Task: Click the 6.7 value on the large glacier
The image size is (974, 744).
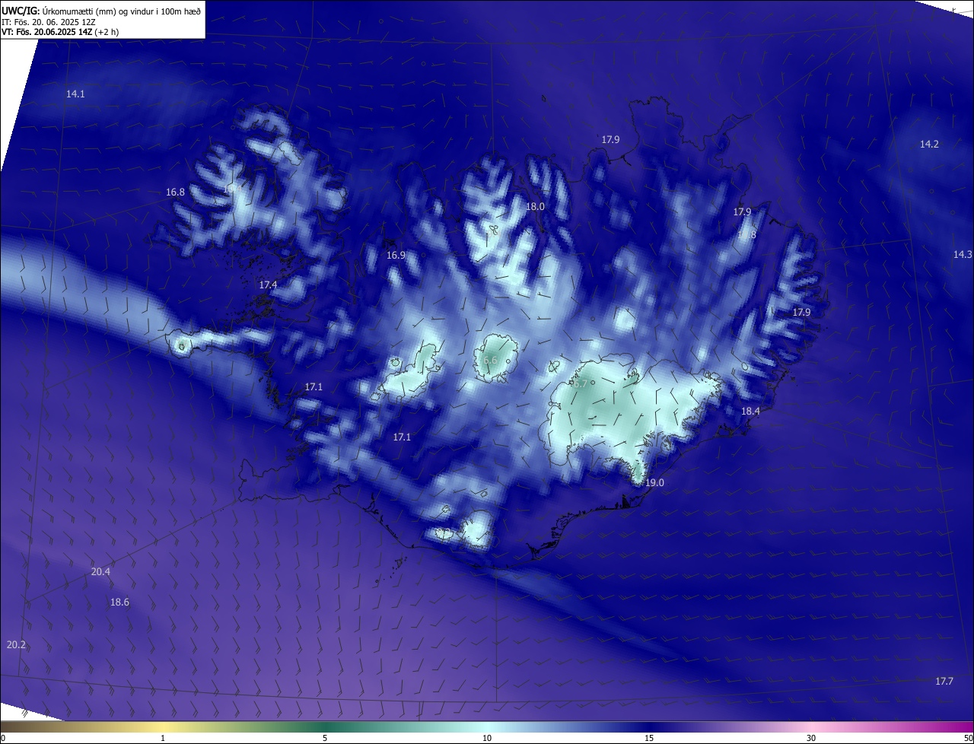Action: [580, 384]
